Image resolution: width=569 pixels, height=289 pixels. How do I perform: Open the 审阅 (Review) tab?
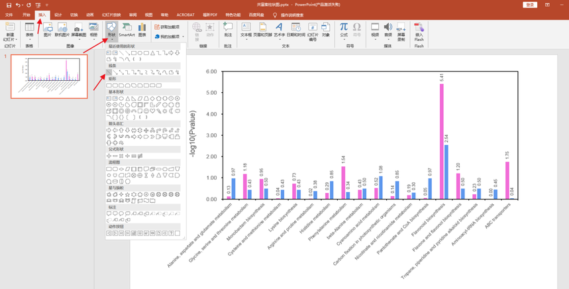pos(132,15)
